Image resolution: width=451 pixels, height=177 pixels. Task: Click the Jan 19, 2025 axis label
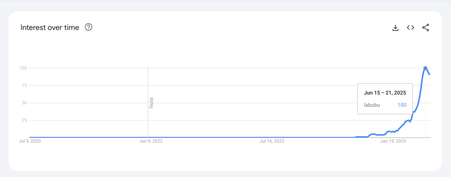click(x=393, y=141)
